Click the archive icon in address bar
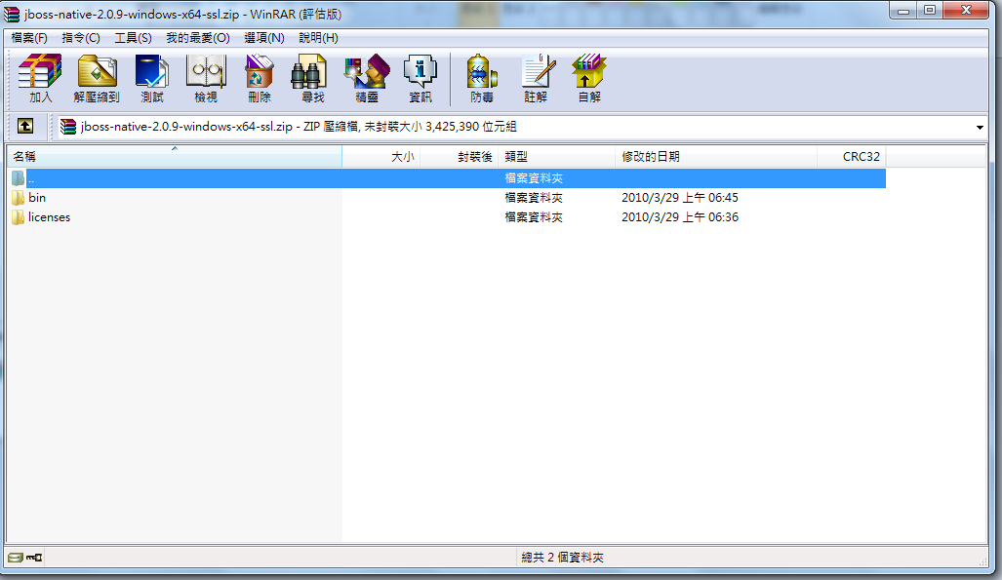Screen dimensions: 1002x580 point(68,127)
